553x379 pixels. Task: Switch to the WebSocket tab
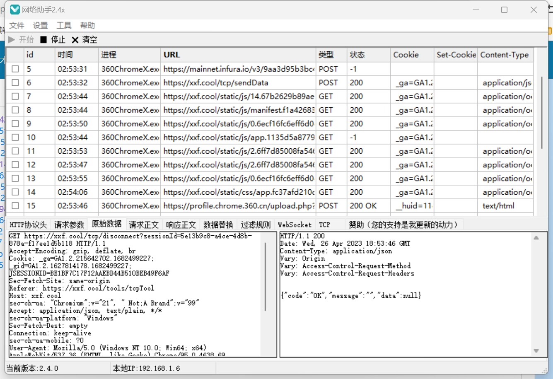(295, 225)
